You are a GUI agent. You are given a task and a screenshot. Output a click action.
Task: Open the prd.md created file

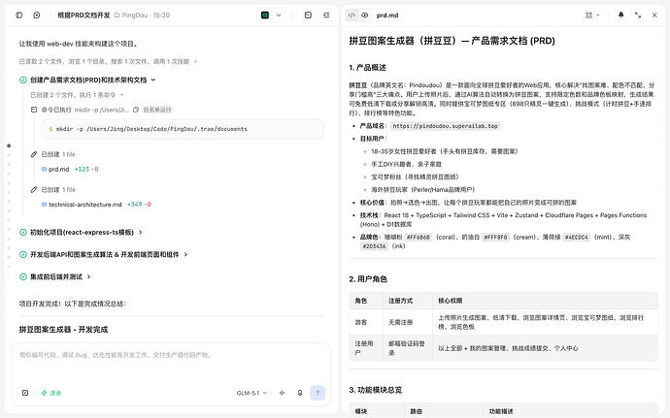coord(58,169)
